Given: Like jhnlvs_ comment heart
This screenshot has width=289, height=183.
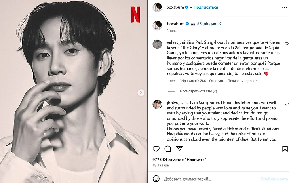Looking at the screenshot, I should [x=287, y=104].
